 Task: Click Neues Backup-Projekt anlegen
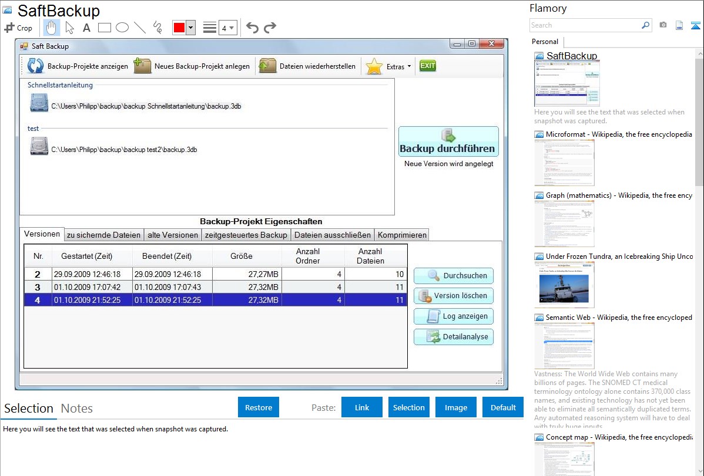click(192, 66)
